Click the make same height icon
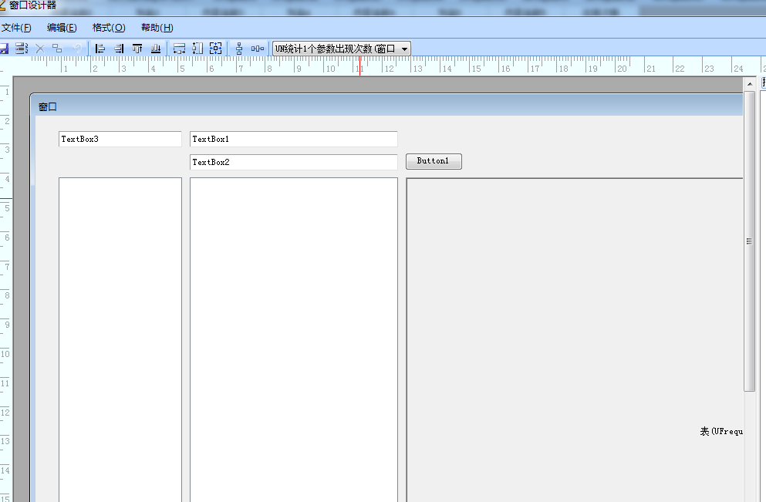Screen dimensions: 766x502 pos(197,49)
